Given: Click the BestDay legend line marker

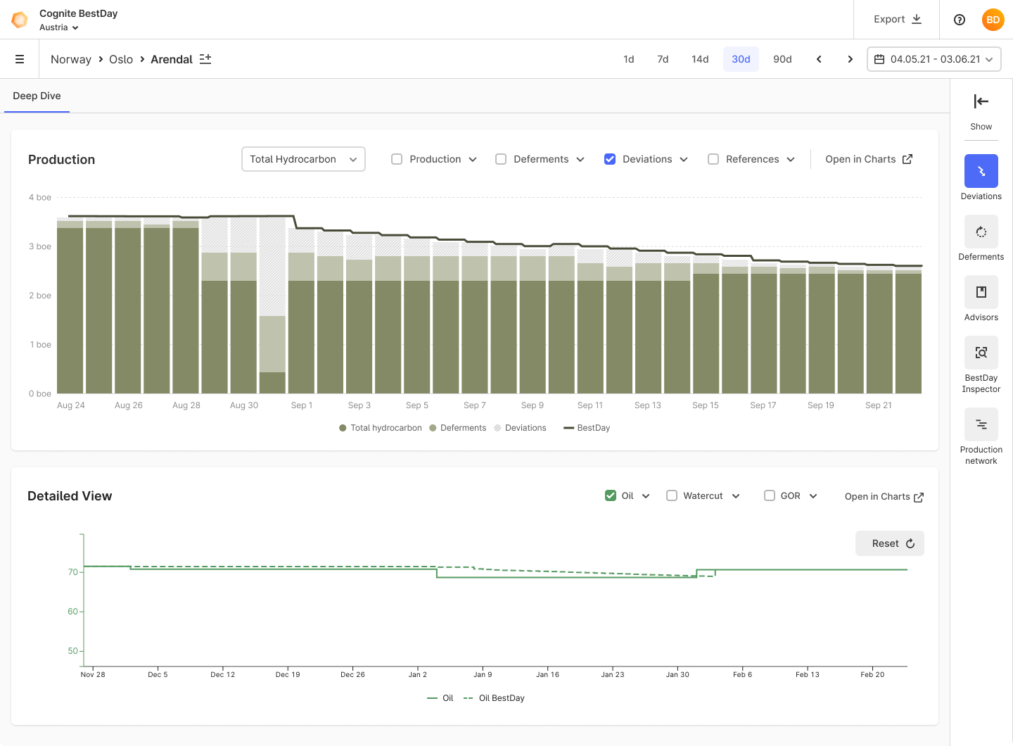Looking at the screenshot, I should (568, 428).
